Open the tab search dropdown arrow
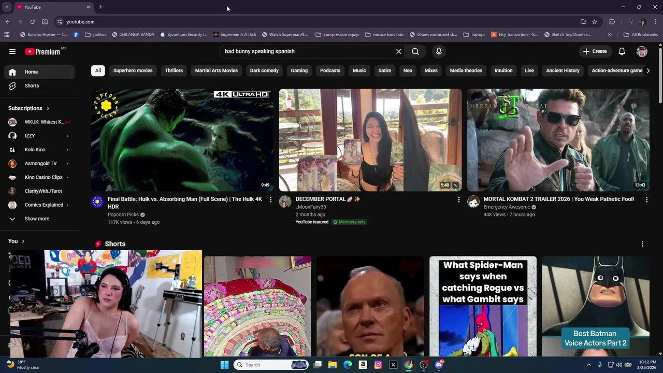The width and height of the screenshot is (663, 373). [x=7, y=7]
